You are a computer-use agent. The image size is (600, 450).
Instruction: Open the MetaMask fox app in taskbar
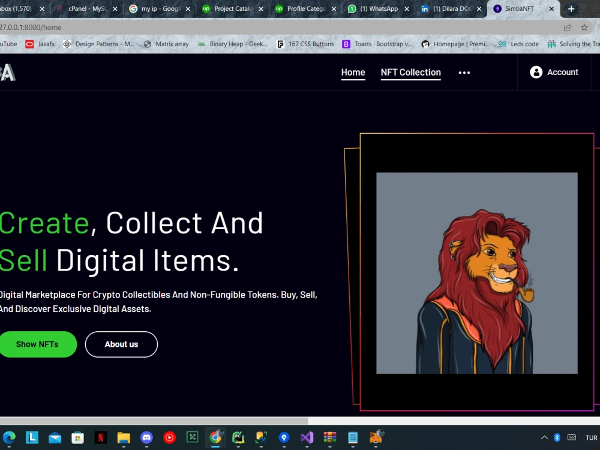click(x=376, y=437)
